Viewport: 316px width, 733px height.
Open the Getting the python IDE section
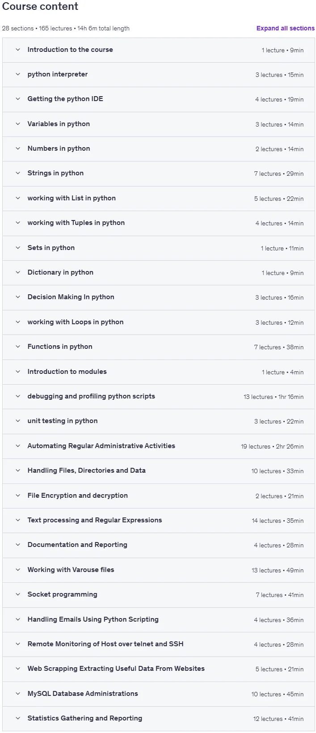pos(159,99)
